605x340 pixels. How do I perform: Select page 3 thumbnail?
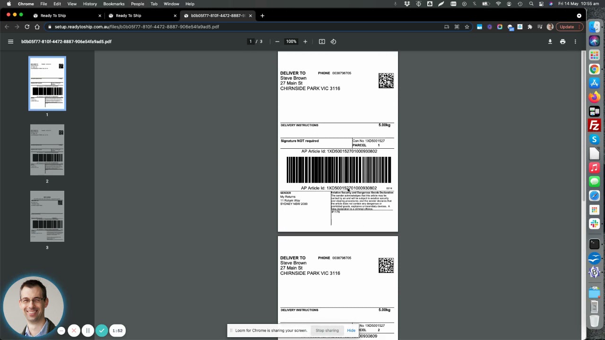[47, 216]
